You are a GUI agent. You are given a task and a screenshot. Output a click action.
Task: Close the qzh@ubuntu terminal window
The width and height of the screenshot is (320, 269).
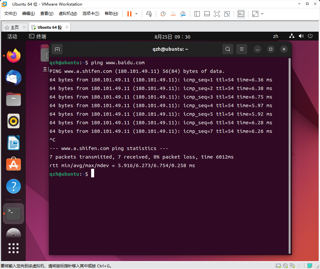(284, 49)
